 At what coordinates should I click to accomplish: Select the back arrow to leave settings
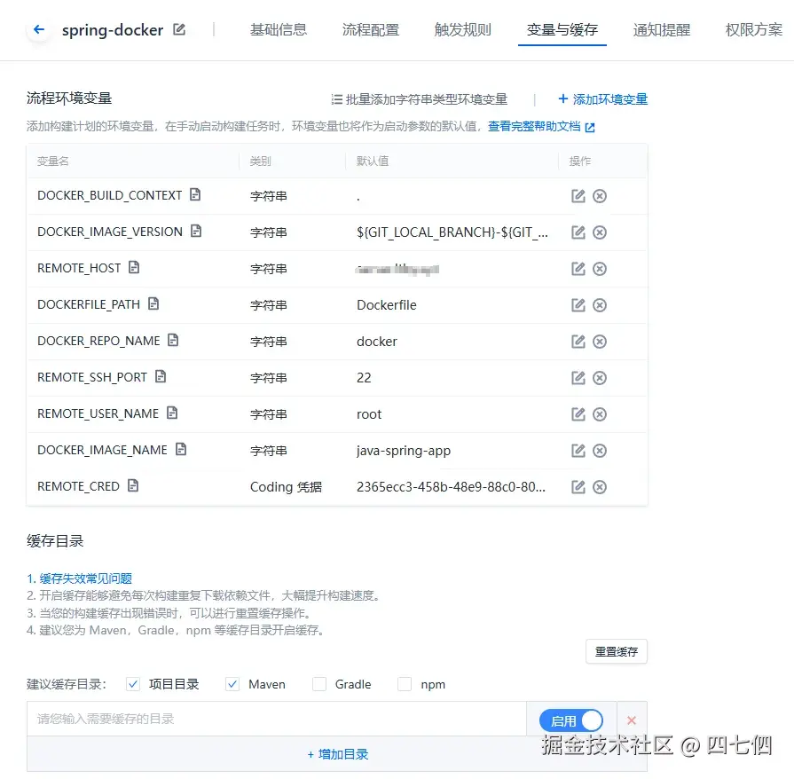[x=36, y=29]
